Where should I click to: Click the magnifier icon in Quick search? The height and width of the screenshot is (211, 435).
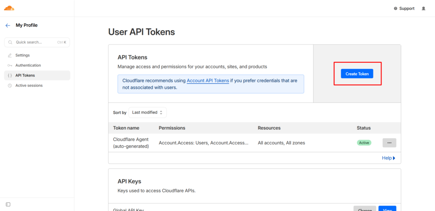[x=10, y=42]
